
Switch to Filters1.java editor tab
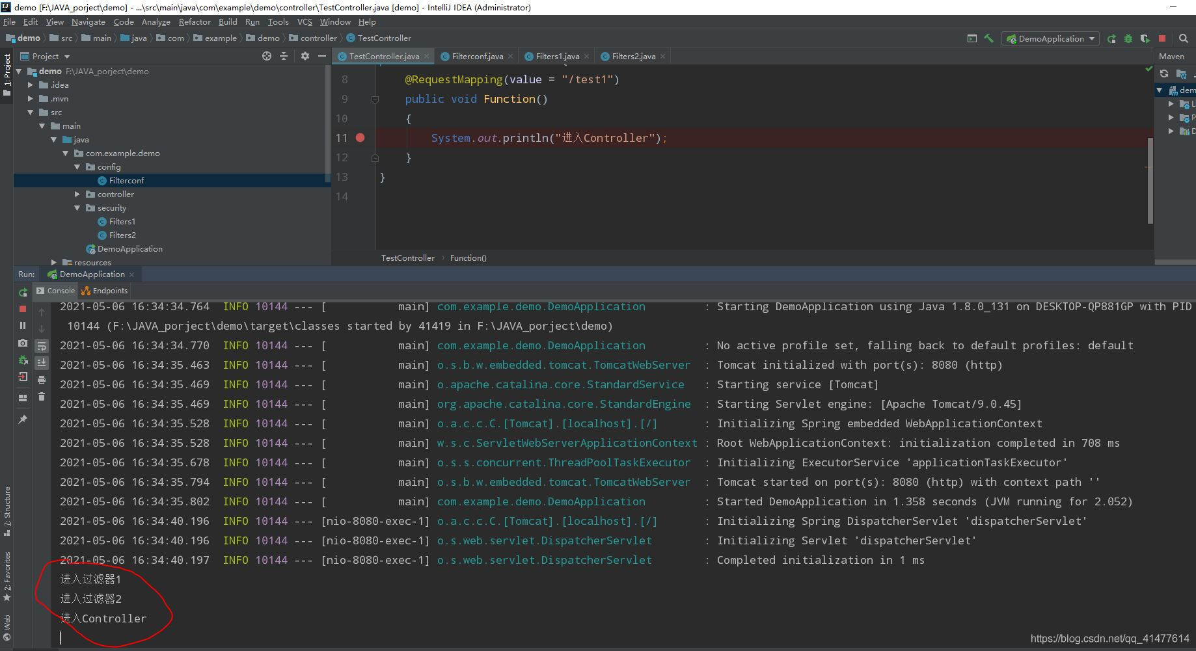click(x=557, y=57)
